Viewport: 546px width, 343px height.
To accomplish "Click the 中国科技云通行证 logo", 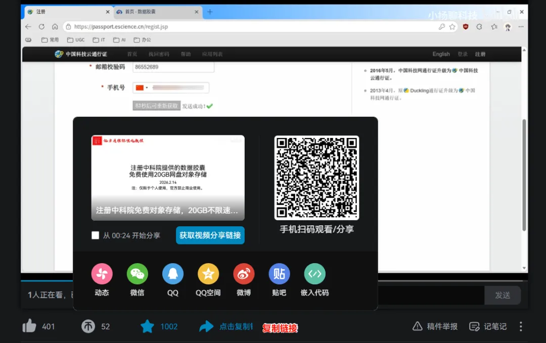I will 81,54.
